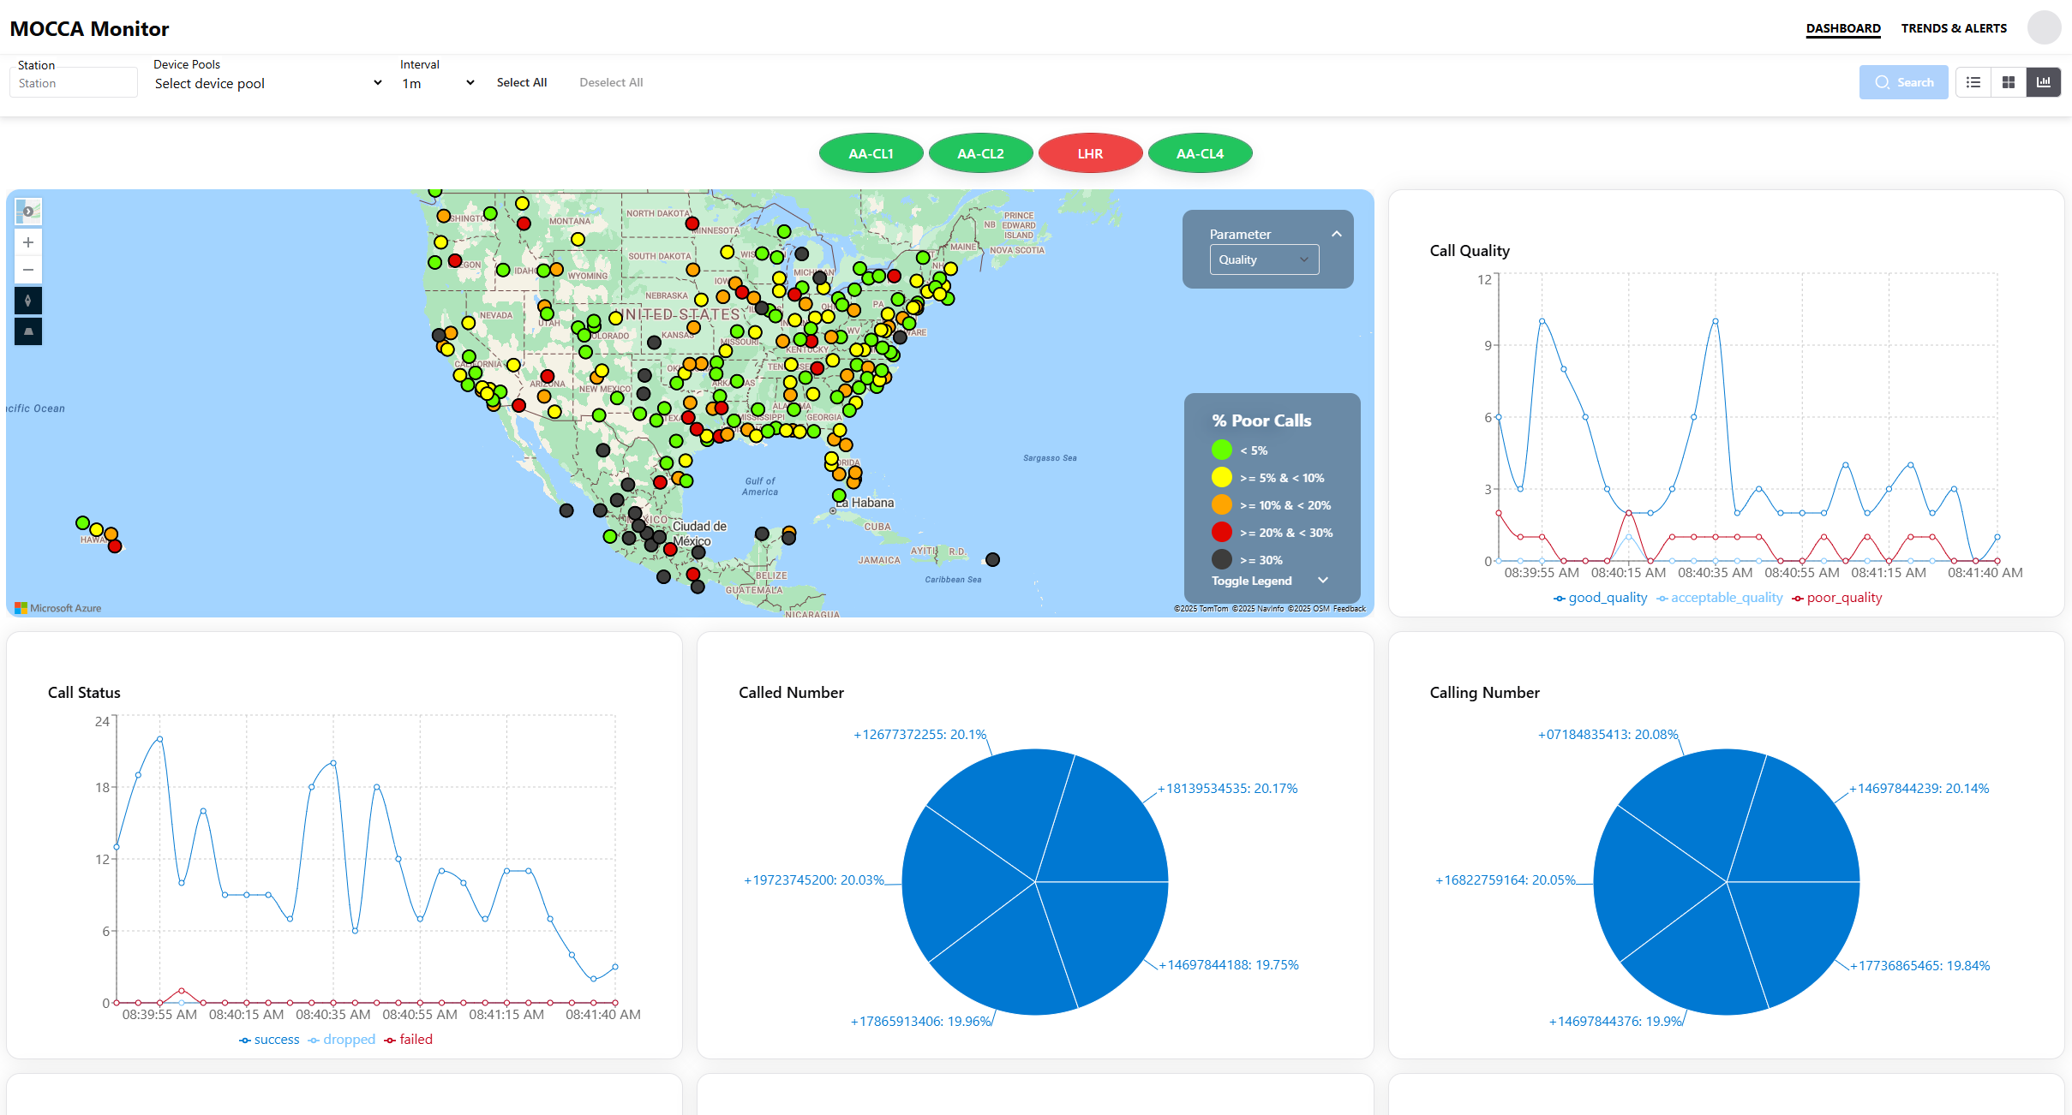
Task: Open the base map style picker
Action: [x=27, y=211]
